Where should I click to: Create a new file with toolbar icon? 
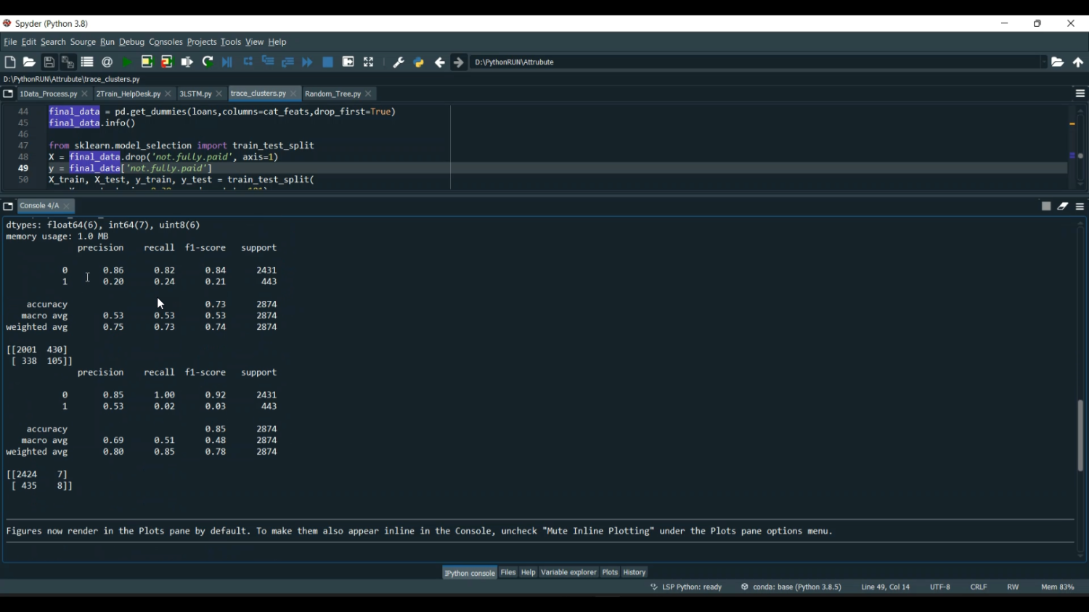[x=10, y=62]
